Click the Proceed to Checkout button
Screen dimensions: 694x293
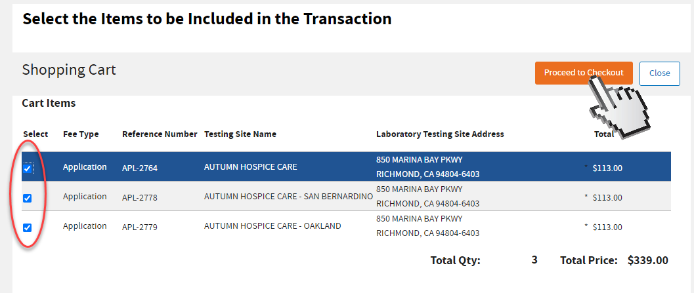583,73
